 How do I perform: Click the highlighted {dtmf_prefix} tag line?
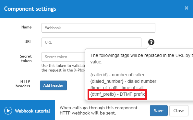click(117, 94)
